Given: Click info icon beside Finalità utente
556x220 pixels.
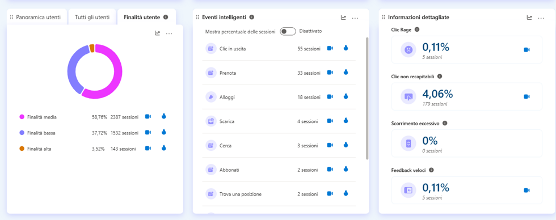Looking at the screenshot, I should 166,17.
